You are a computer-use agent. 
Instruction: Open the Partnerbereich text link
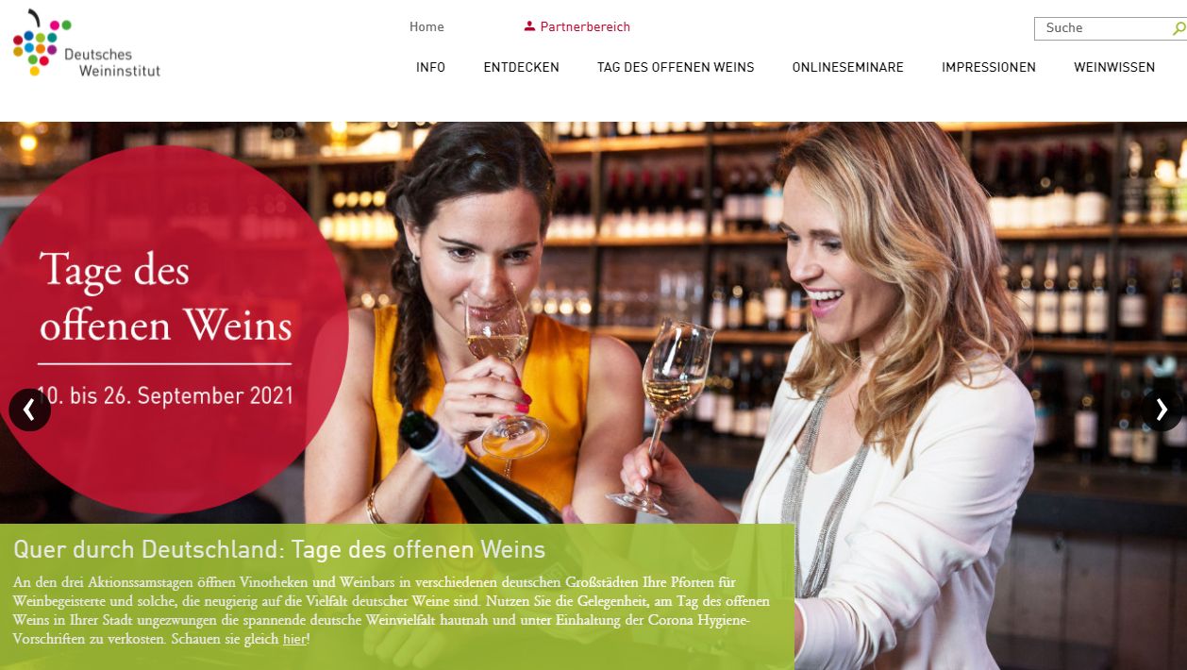click(x=585, y=26)
